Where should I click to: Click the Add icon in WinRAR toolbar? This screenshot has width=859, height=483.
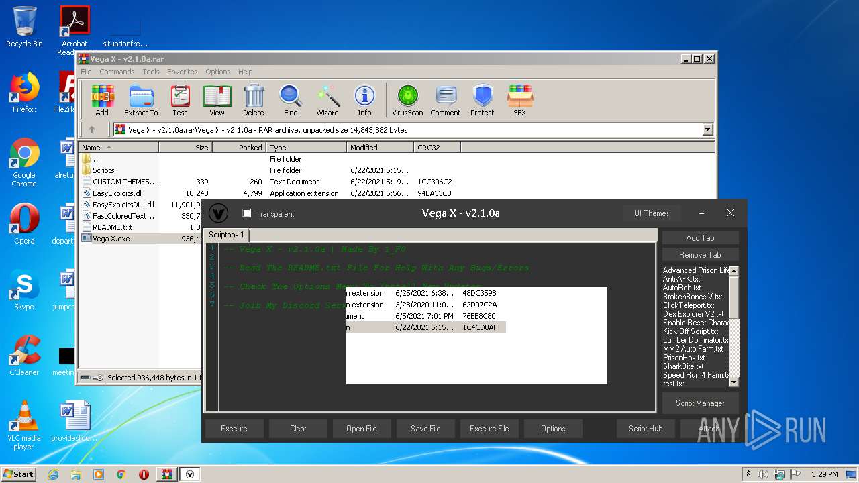(x=102, y=100)
